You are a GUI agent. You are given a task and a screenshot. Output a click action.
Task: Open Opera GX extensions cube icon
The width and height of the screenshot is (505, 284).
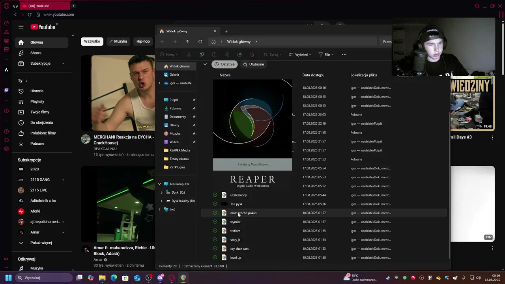click(6, 140)
